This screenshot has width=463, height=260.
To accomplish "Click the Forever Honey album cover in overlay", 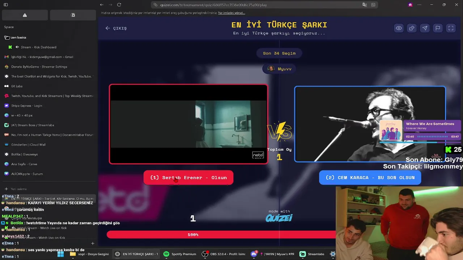I will [391, 130].
